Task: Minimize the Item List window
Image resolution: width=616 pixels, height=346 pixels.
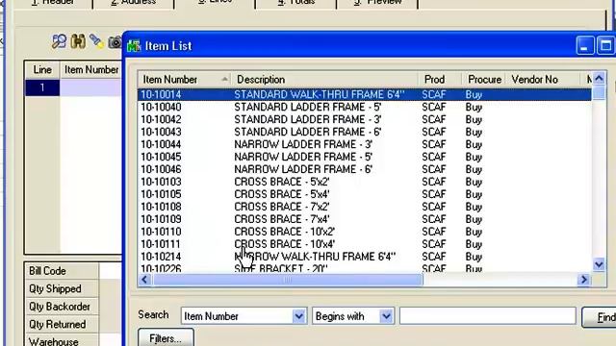Action: click(x=584, y=46)
